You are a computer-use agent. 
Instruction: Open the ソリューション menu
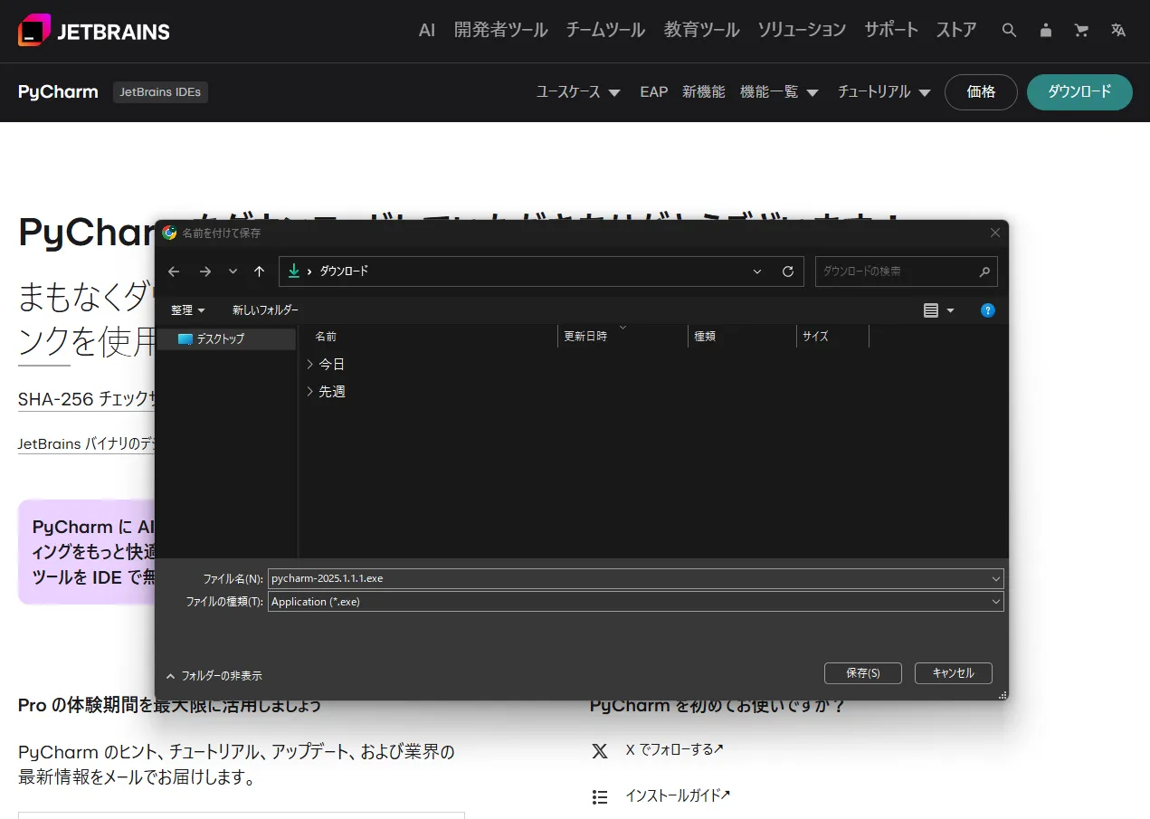coord(802,30)
